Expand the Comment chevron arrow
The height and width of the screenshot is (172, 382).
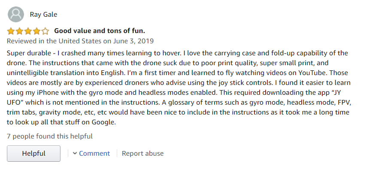point(75,153)
